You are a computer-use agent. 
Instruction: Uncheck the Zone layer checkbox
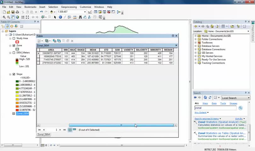point(14,46)
